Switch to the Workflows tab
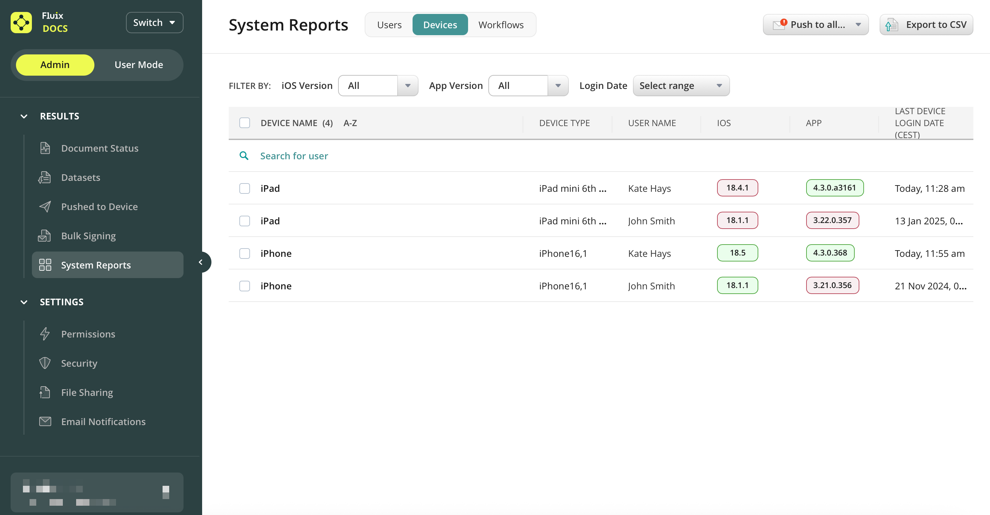The image size is (990, 515). (500, 25)
